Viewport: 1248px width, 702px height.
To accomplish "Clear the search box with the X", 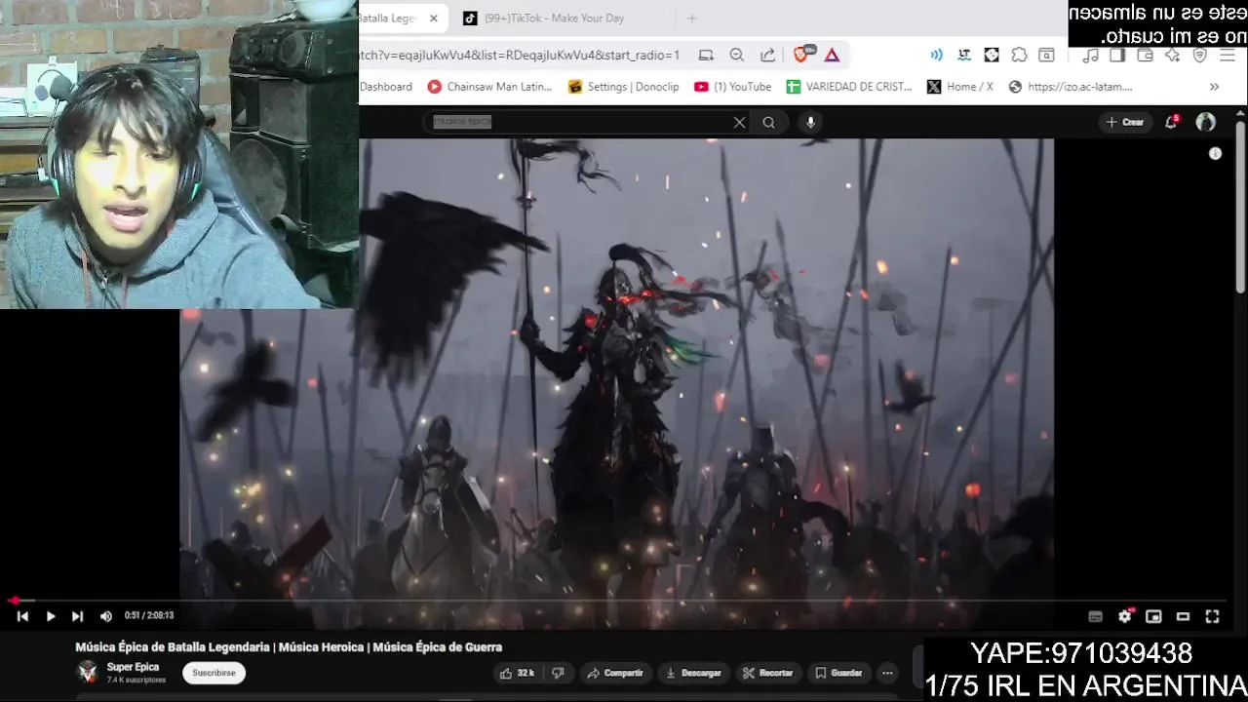I will click(739, 122).
